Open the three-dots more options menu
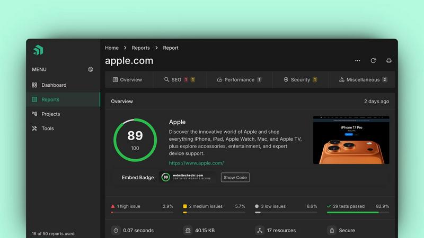Screen dimensions: 424x238 357,61
